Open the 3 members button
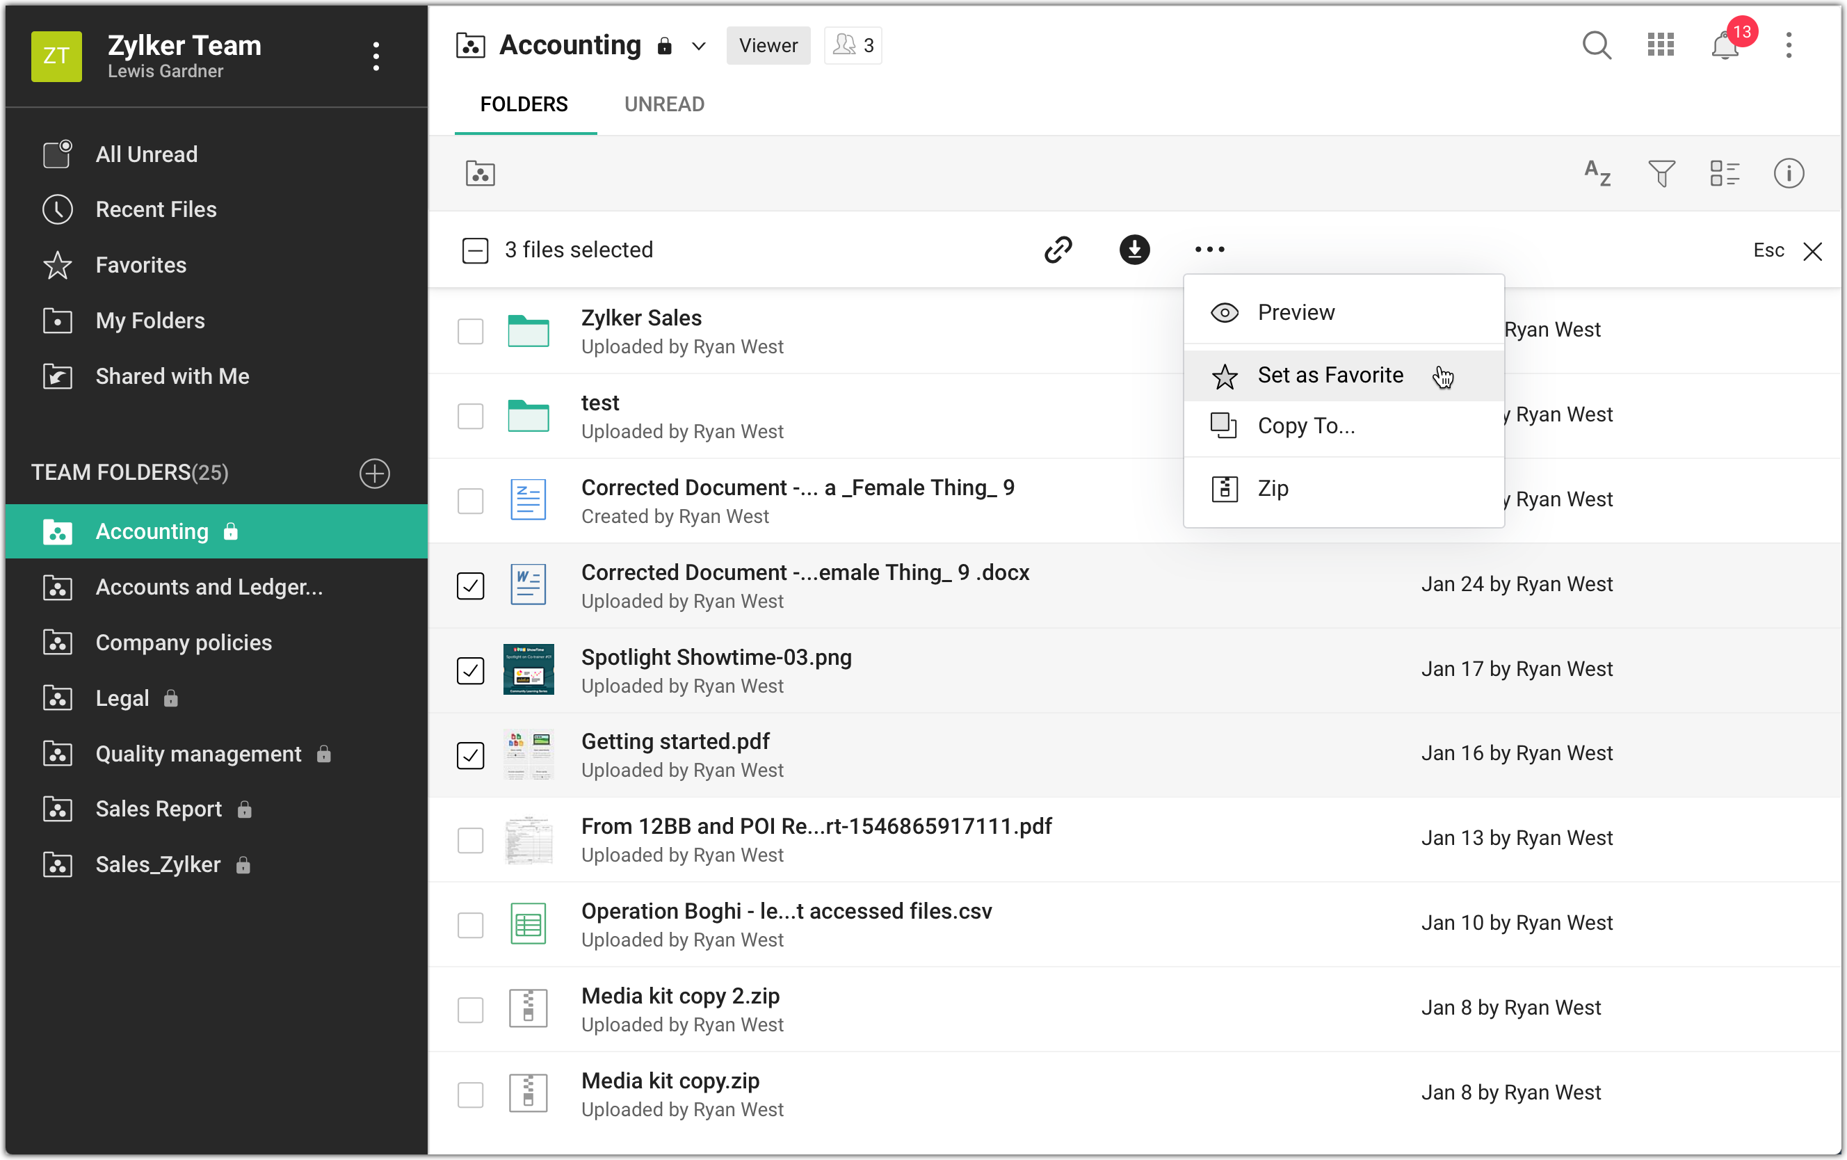 (x=853, y=46)
